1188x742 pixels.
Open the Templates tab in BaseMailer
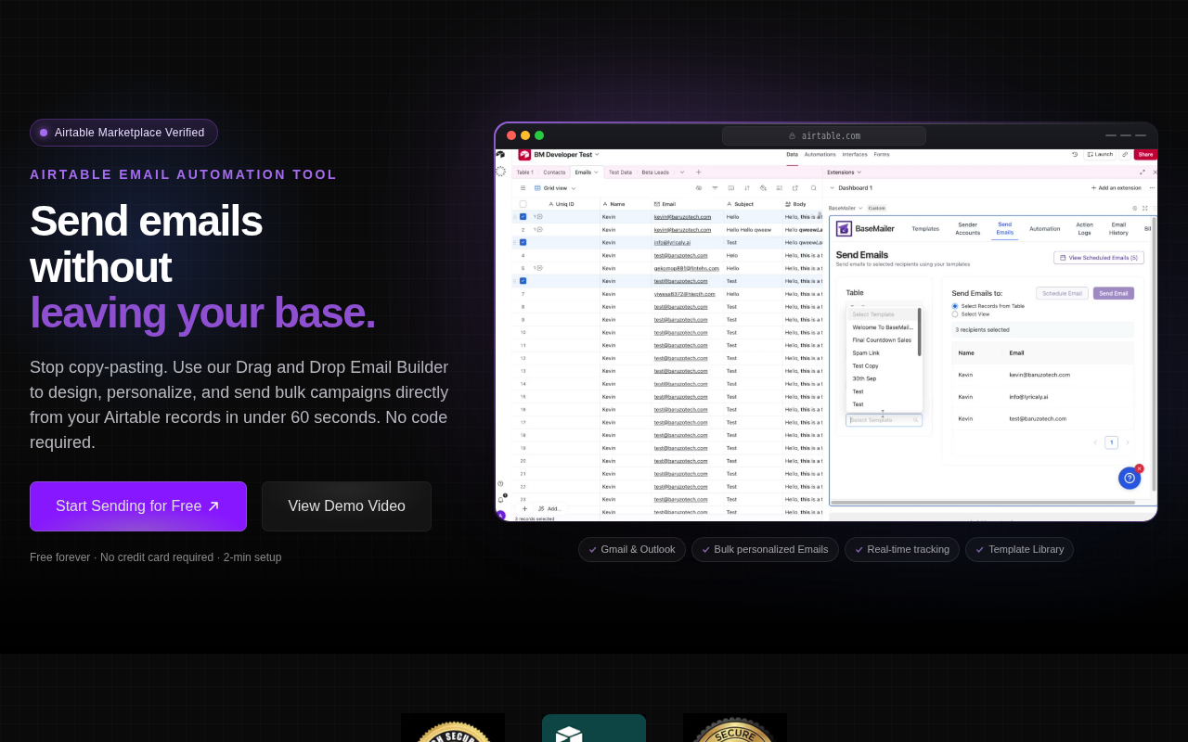click(925, 228)
